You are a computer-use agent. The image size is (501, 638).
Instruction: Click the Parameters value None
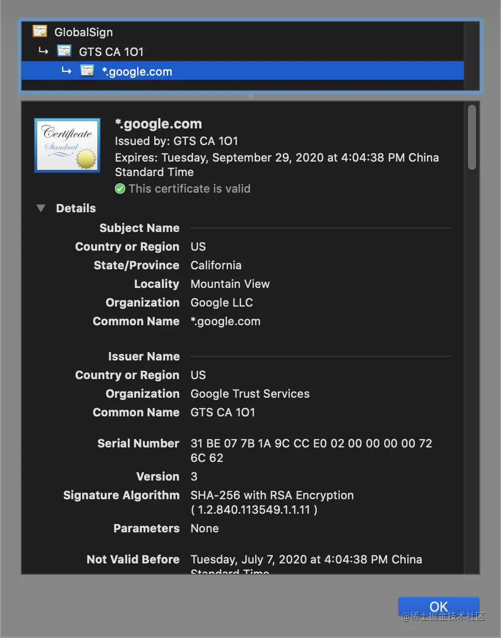pos(205,528)
